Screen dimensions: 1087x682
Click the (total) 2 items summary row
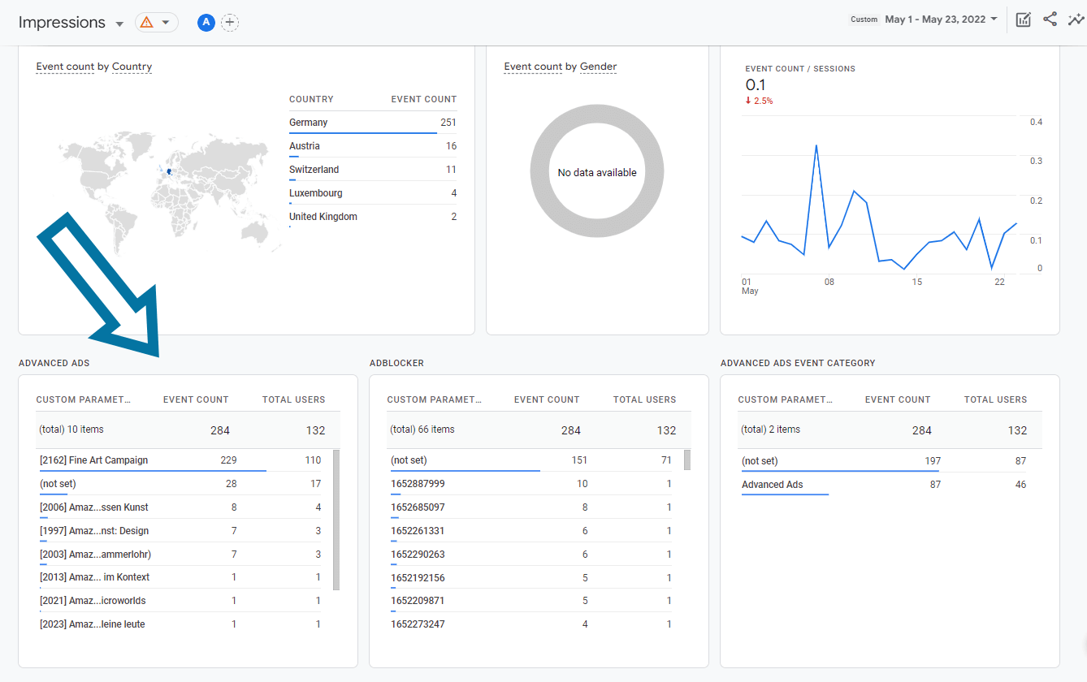point(890,430)
